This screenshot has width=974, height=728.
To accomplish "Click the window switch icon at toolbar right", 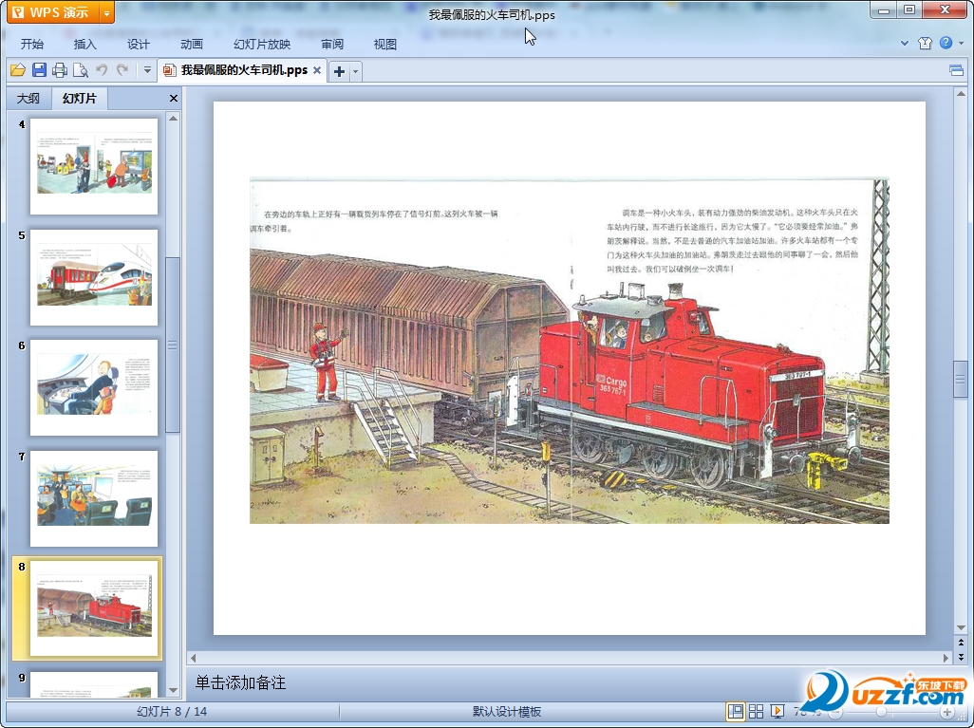I will click(x=957, y=70).
